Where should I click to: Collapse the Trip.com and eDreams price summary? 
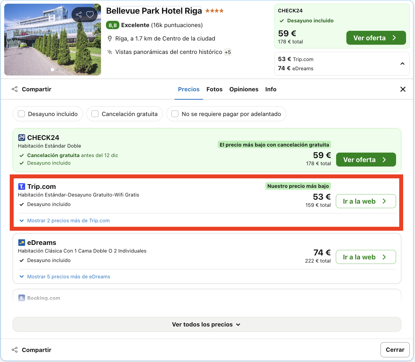(402, 64)
